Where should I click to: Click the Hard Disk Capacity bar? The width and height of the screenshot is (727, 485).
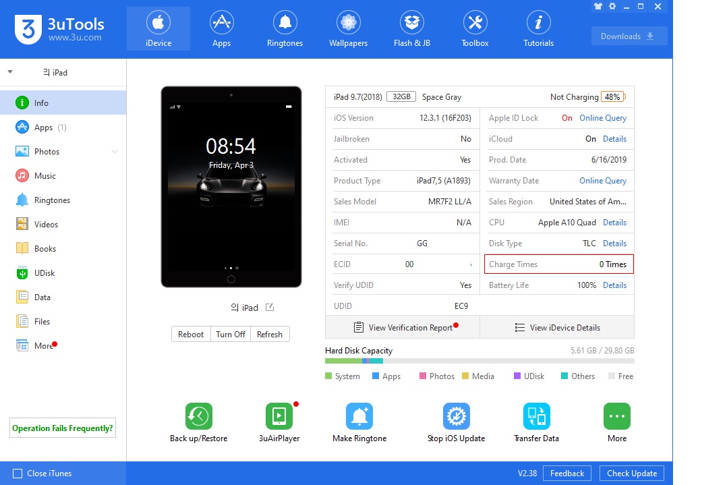pyautogui.click(x=479, y=361)
